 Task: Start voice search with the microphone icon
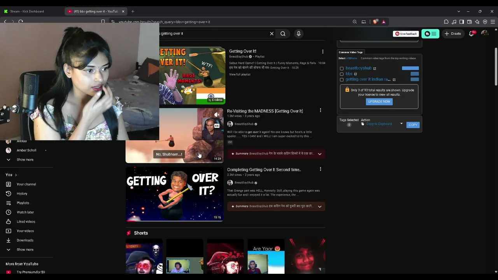(x=298, y=33)
